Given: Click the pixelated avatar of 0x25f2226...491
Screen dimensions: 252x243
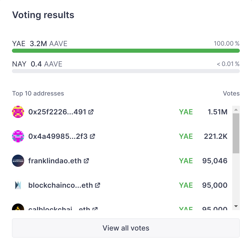Looking at the screenshot, I should pos(18,112).
